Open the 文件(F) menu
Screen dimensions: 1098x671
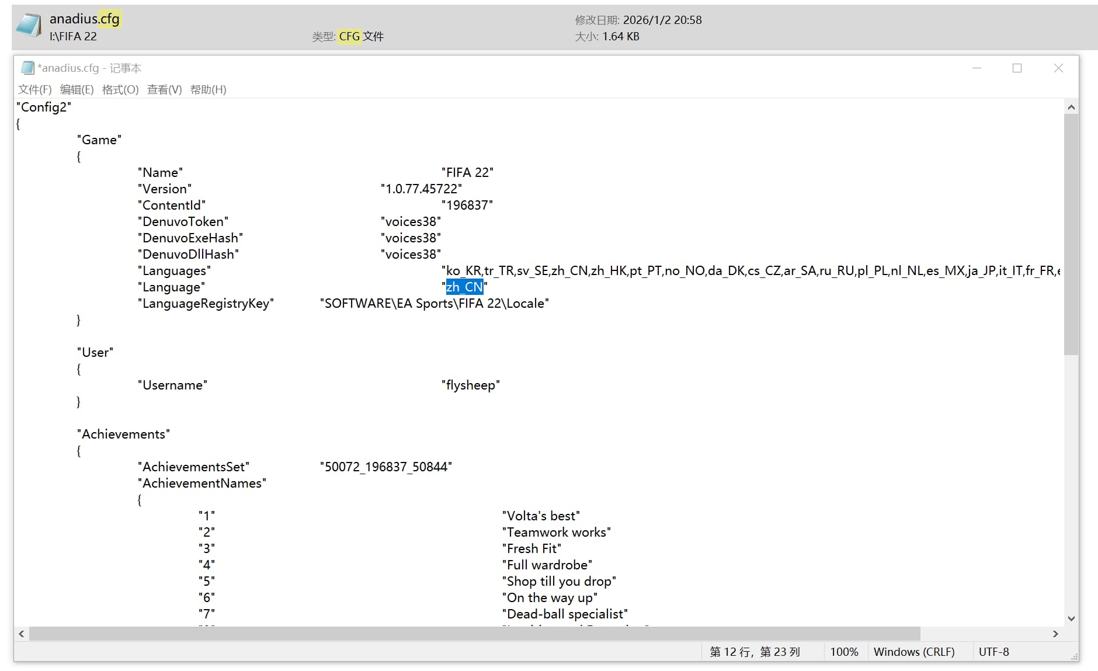click(35, 89)
